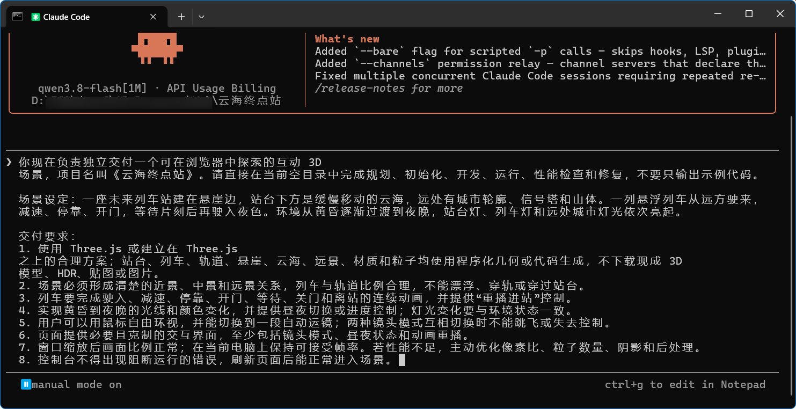This screenshot has height=409, width=796.
Task: Click the "What's new" heading
Action: 347,39
